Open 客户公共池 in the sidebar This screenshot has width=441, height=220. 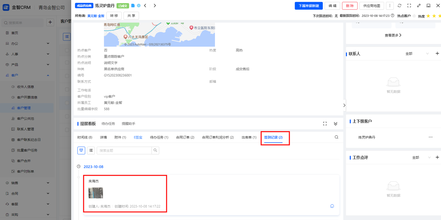point(25,119)
